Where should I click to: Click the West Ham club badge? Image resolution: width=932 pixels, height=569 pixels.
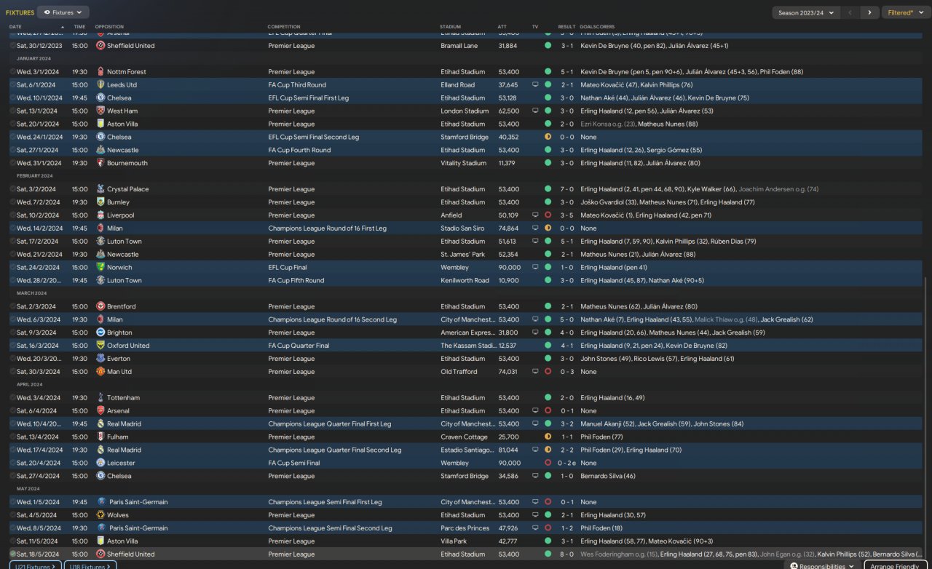click(x=100, y=111)
